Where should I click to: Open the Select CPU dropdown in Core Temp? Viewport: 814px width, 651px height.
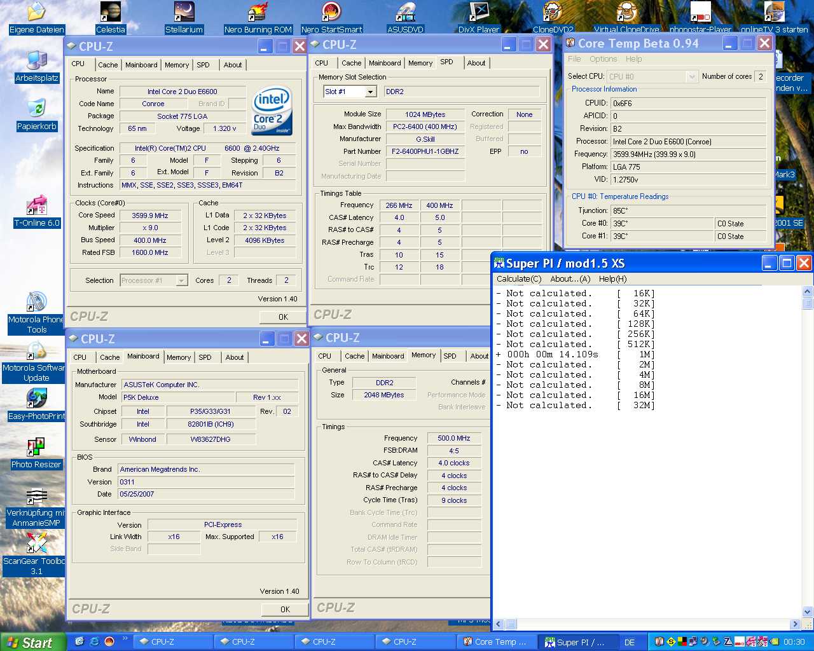[692, 77]
